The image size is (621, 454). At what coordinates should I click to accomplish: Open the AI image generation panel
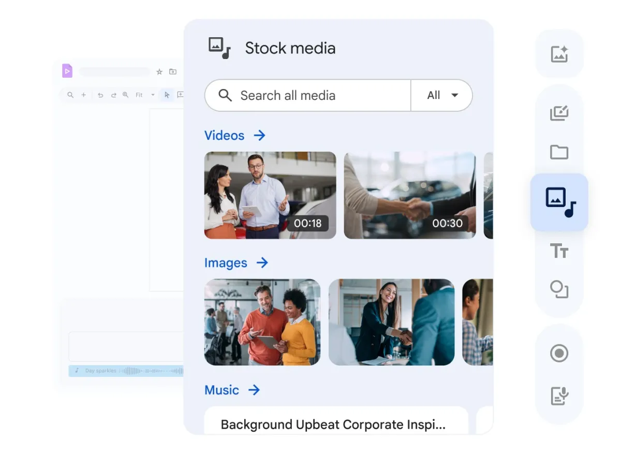pyautogui.click(x=559, y=54)
